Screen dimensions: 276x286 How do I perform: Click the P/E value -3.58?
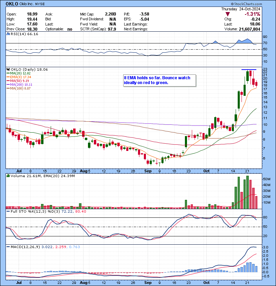[144, 14]
